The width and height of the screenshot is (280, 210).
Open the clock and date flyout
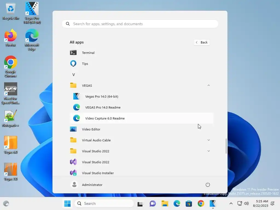260,203
